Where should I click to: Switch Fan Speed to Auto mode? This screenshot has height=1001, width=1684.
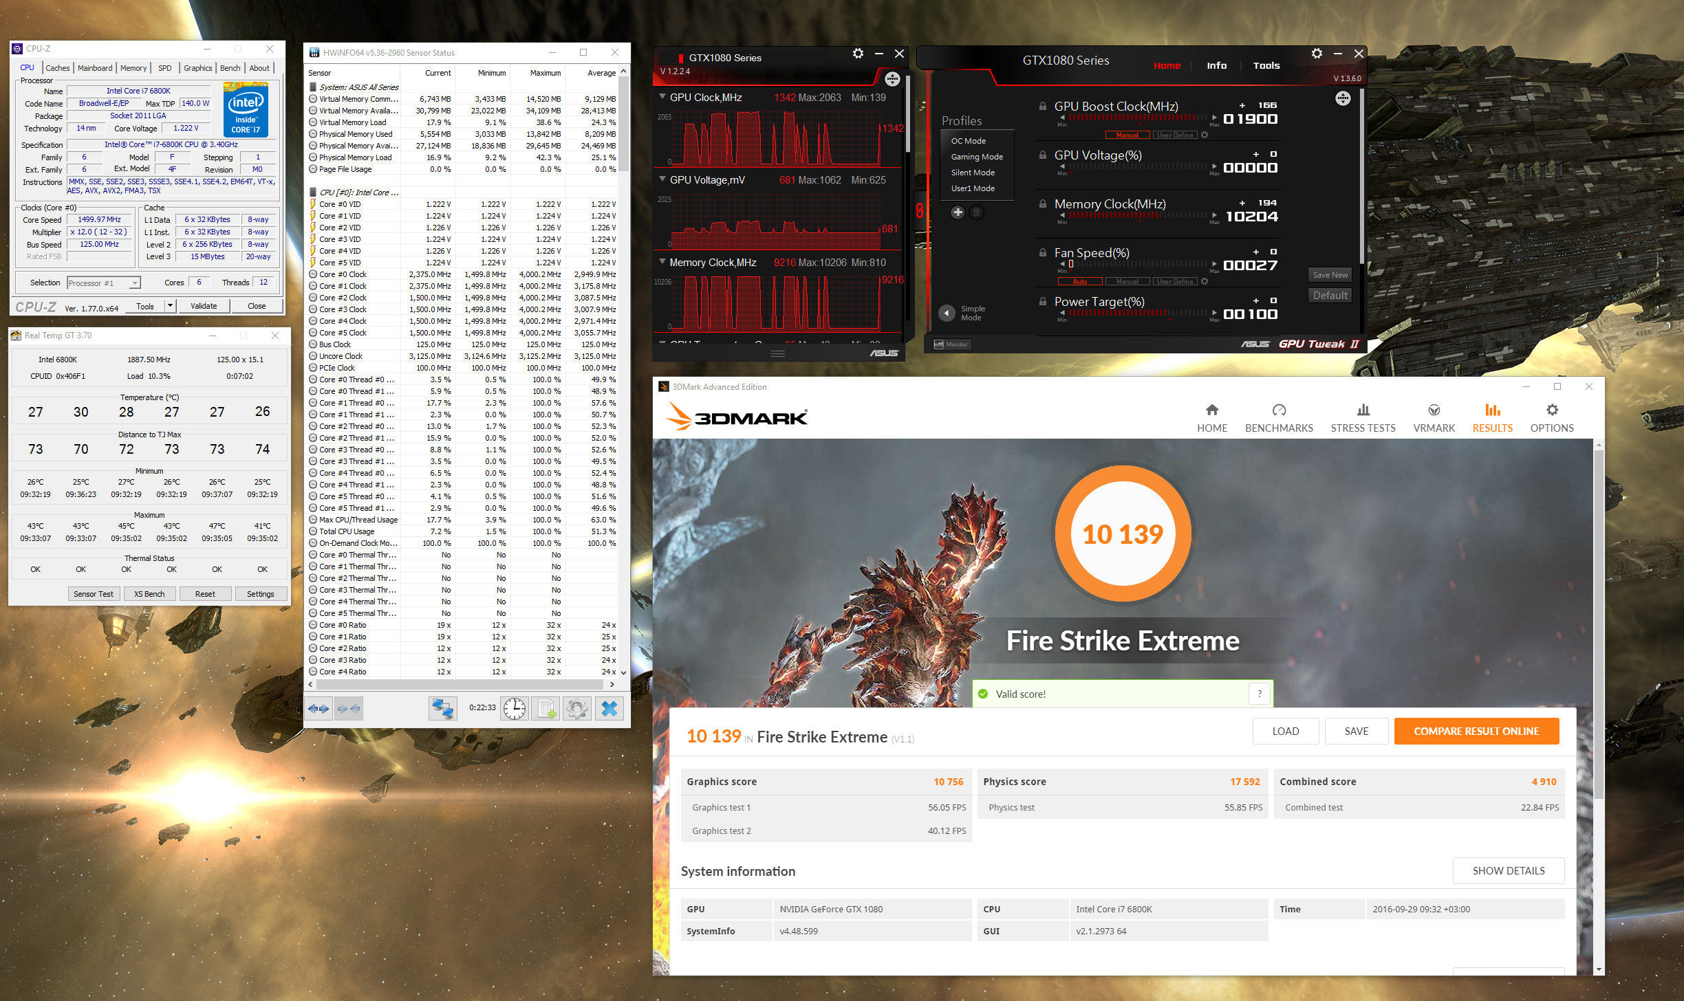pos(1080,281)
